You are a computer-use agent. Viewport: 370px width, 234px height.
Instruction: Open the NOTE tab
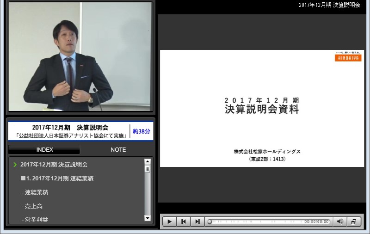(118, 149)
